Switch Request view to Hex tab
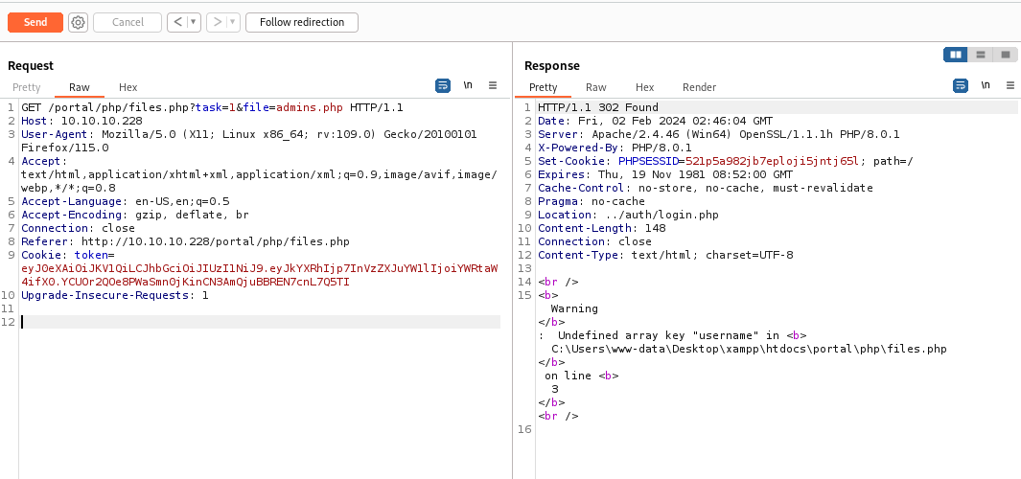This screenshot has width=1021, height=479. (x=128, y=87)
